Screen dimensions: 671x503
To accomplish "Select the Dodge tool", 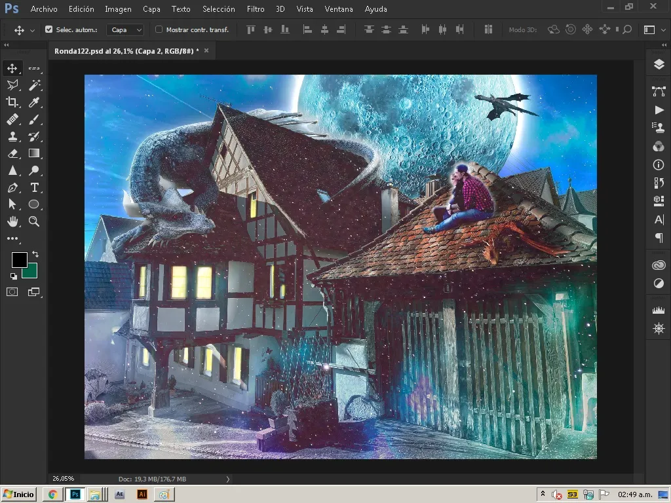I will pos(34,170).
